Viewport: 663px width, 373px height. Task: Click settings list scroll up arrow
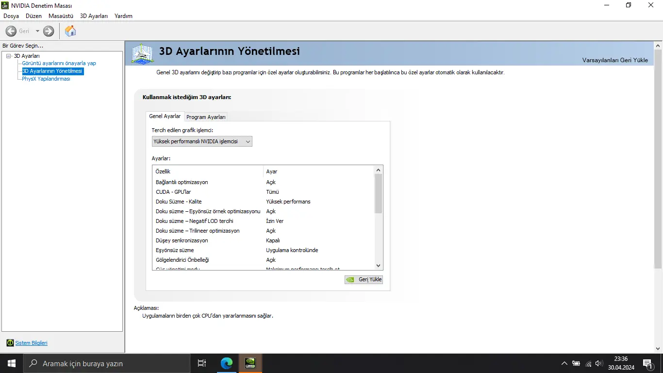(379, 170)
